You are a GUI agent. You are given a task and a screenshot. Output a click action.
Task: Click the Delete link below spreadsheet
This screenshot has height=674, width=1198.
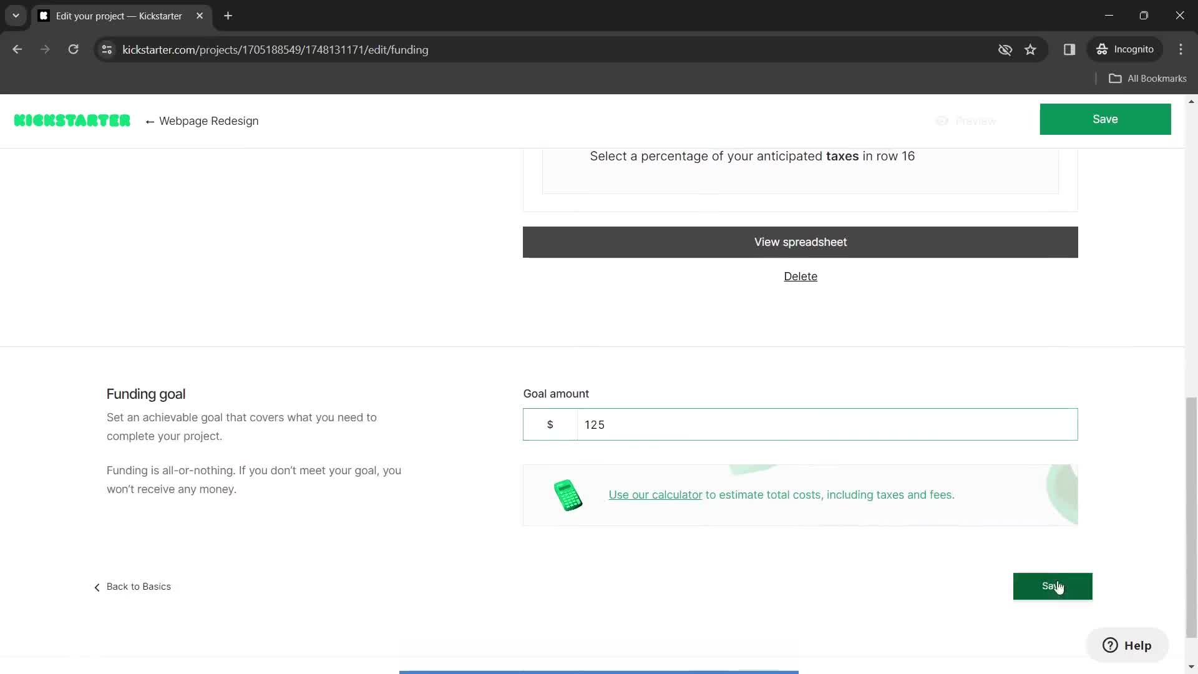pos(801,276)
